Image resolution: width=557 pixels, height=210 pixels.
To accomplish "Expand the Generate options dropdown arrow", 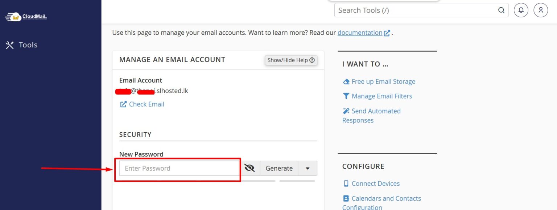I will [x=308, y=168].
